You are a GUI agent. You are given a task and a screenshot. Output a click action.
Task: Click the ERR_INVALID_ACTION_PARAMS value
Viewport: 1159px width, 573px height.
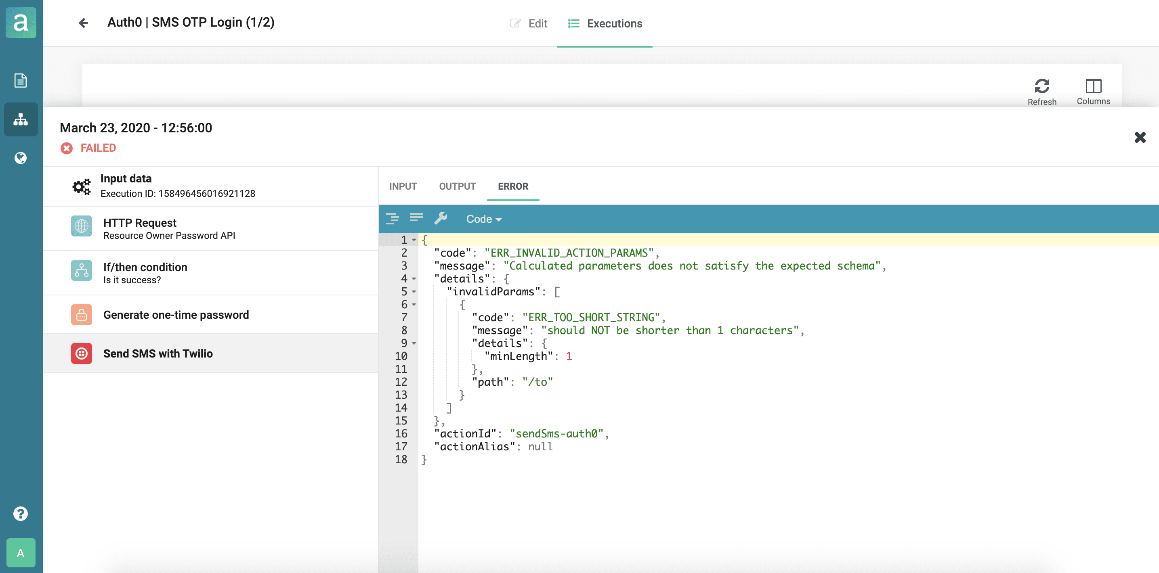point(569,253)
